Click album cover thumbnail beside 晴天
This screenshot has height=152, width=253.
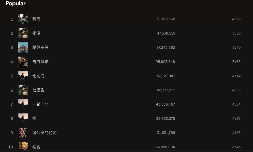tap(23, 19)
